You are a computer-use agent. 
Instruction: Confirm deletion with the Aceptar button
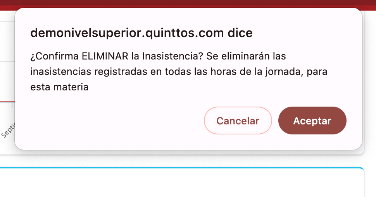(312, 121)
